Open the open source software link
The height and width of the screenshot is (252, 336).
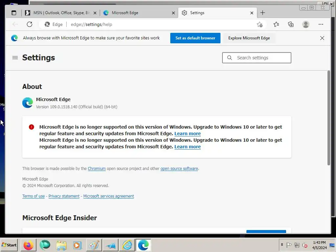pos(179,169)
